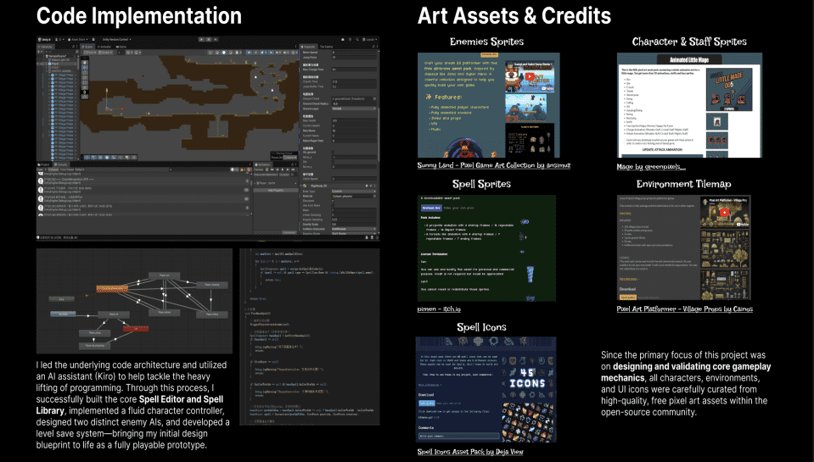Viewport: 814px width, 462px height.
Task: Open the Sunny Land by ansimuz link
Action: pos(494,165)
